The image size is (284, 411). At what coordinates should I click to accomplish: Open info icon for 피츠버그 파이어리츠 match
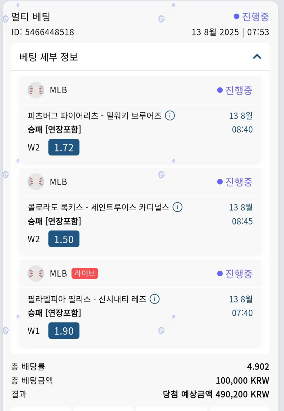170,116
